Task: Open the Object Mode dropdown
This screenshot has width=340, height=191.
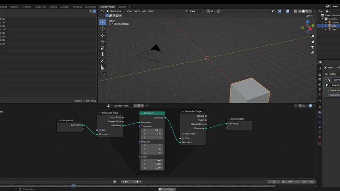Action: coord(115,11)
